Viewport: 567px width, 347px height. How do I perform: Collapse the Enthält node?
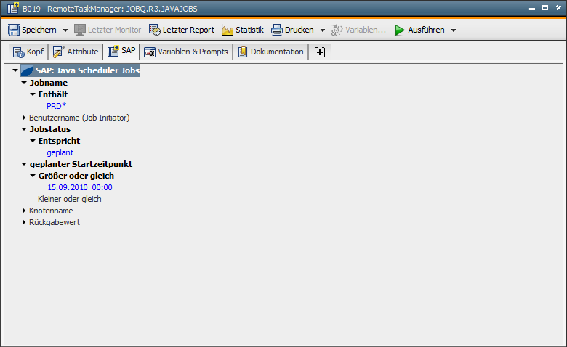pyautogui.click(x=33, y=94)
